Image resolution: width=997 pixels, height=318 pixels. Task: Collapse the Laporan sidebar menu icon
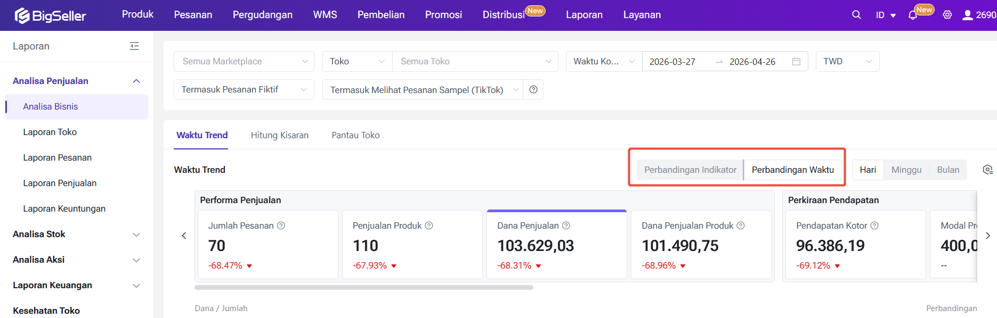coord(134,46)
